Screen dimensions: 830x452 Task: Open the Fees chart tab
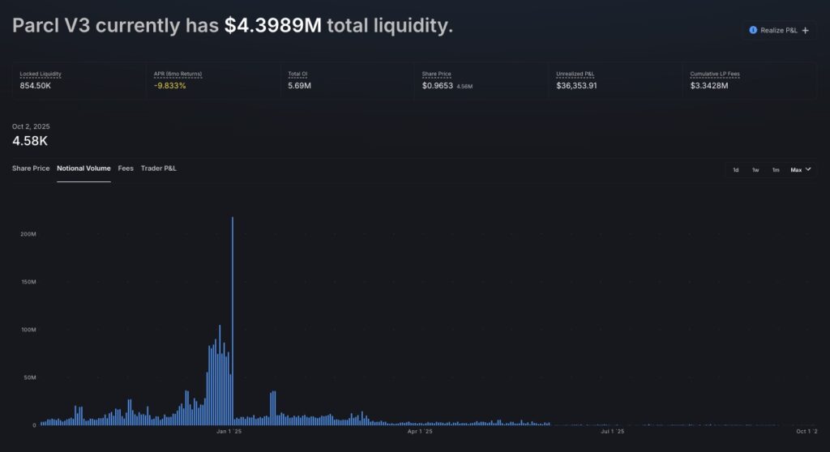pos(126,168)
